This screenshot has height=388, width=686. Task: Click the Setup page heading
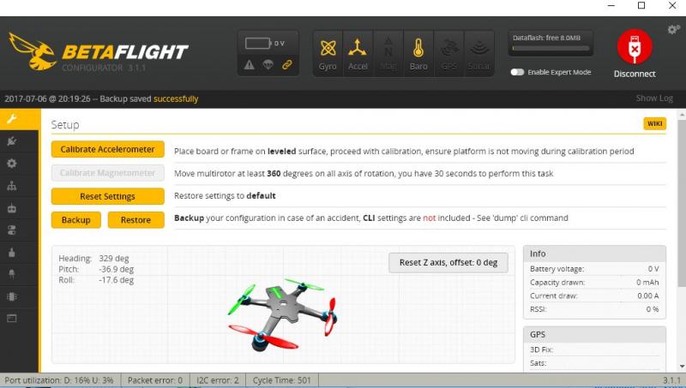[x=65, y=124]
